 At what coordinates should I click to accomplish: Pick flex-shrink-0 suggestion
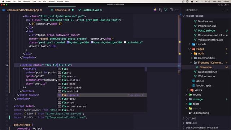click(102, 87)
